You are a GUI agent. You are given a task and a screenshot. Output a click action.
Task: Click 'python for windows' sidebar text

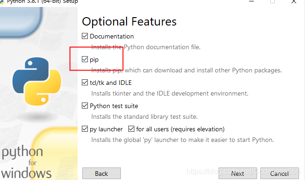26,162
